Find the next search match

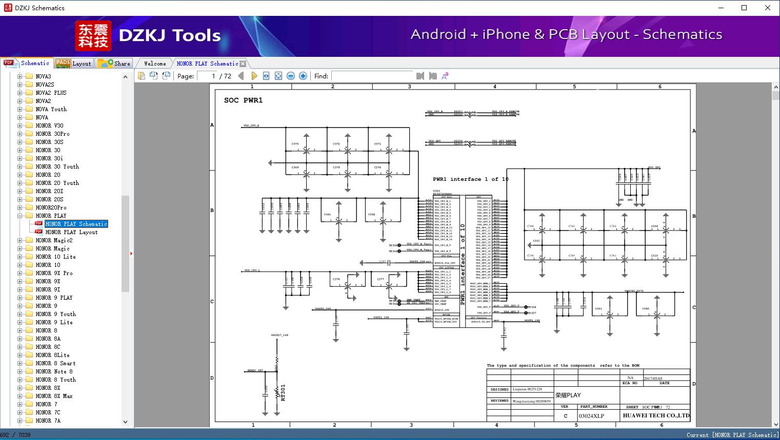[x=433, y=76]
